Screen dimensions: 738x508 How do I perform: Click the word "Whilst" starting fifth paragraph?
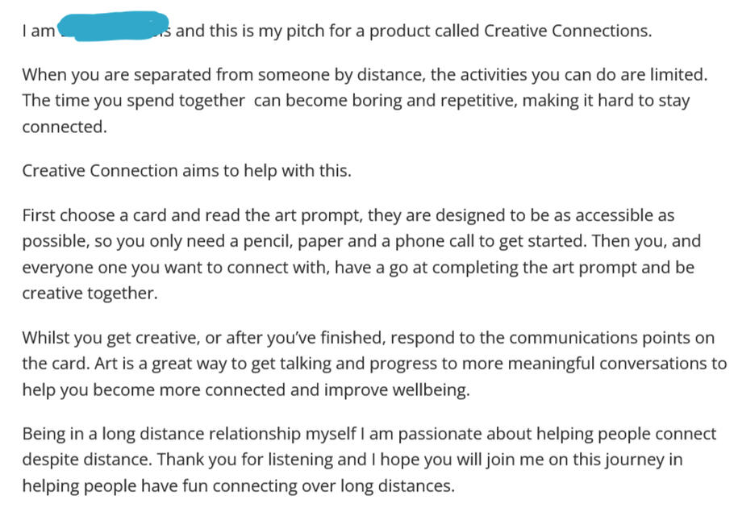(x=45, y=338)
